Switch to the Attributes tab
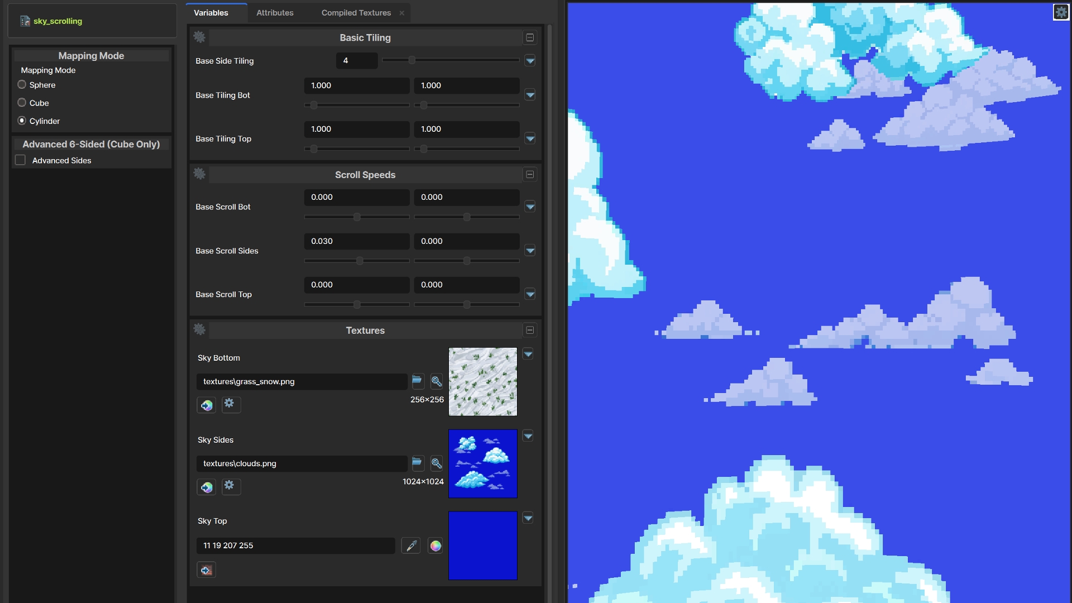Screen dimensions: 1072x603 click(x=275, y=13)
